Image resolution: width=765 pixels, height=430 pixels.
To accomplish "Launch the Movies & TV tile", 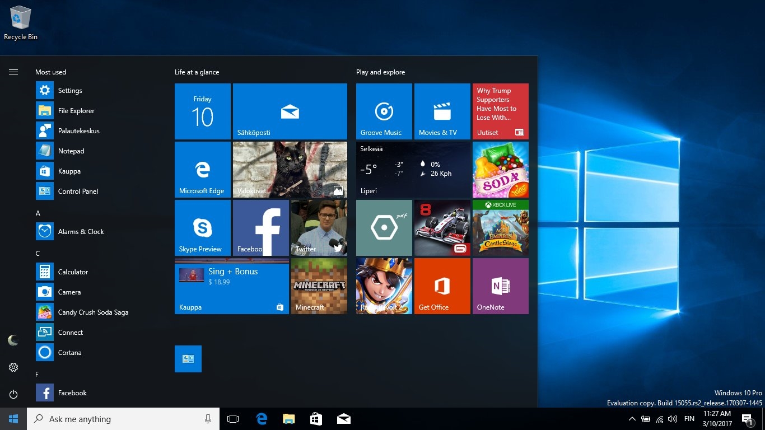I will click(442, 111).
